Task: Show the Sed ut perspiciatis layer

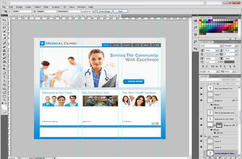Action: coord(201,113)
